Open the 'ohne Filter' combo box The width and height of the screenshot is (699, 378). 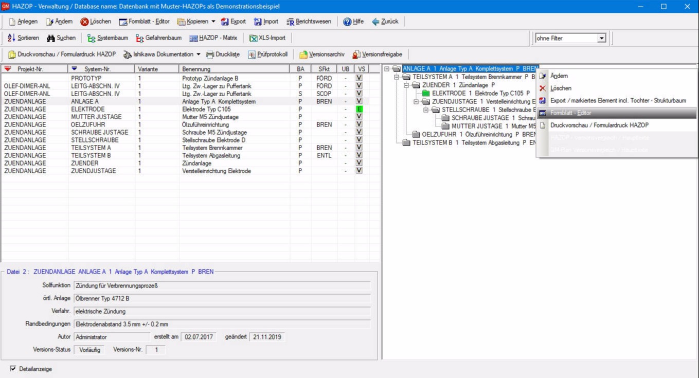(x=570, y=38)
